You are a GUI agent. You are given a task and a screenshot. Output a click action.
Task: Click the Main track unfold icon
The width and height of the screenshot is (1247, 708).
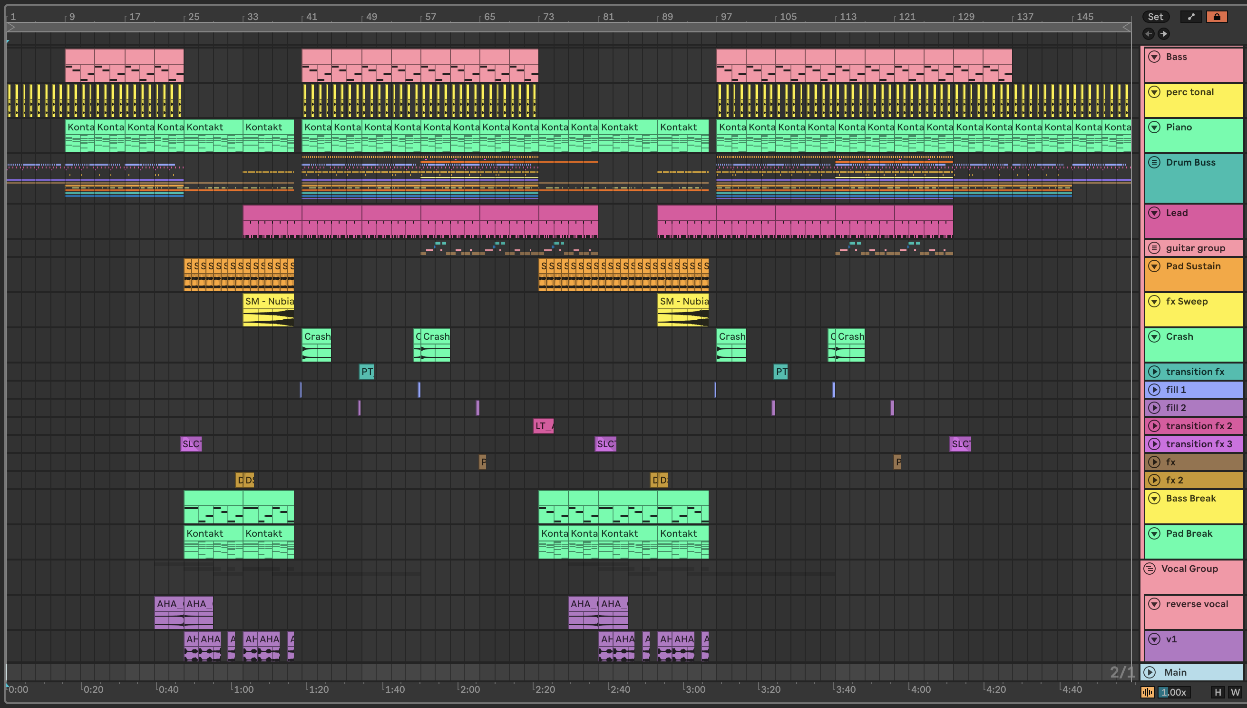1150,672
